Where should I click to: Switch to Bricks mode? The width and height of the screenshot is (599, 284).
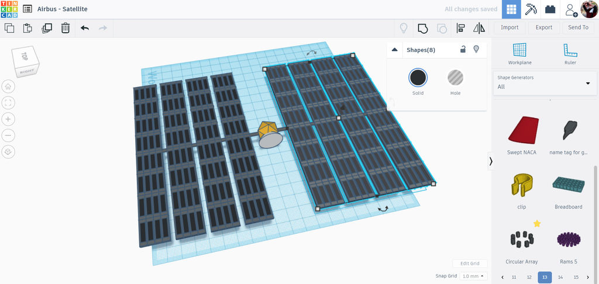pyautogui.click(x=550, y=9)
